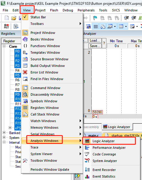Click the Code Coverage icon
Screen dimensions: 142x180
pos(87,154)
